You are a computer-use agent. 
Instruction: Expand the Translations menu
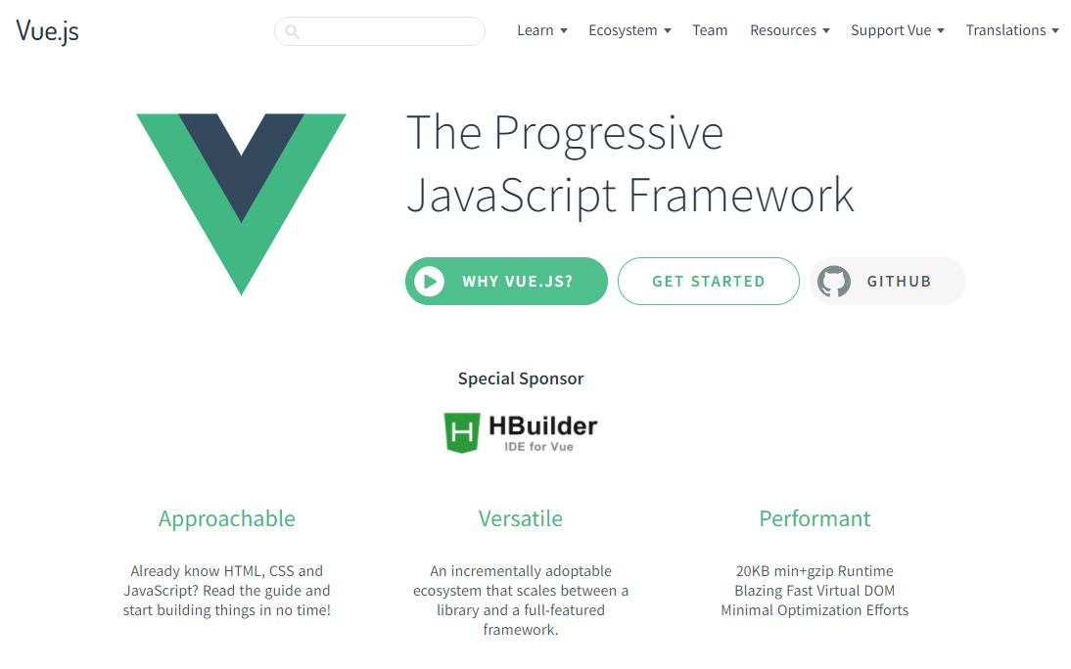pos(1012,30)
